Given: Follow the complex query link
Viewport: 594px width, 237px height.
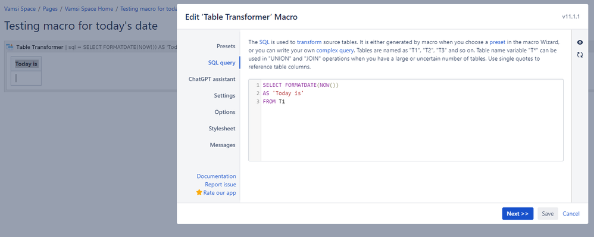Looking at the screenshot, I should coord(335,50).
